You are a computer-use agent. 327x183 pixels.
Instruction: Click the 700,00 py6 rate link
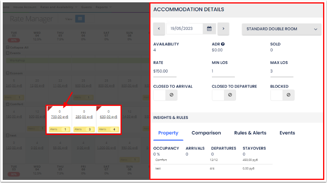click(59, 117)
